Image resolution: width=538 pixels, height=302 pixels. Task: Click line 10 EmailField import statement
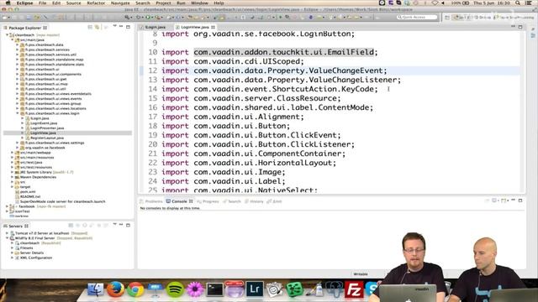click(x=270, y=52)
